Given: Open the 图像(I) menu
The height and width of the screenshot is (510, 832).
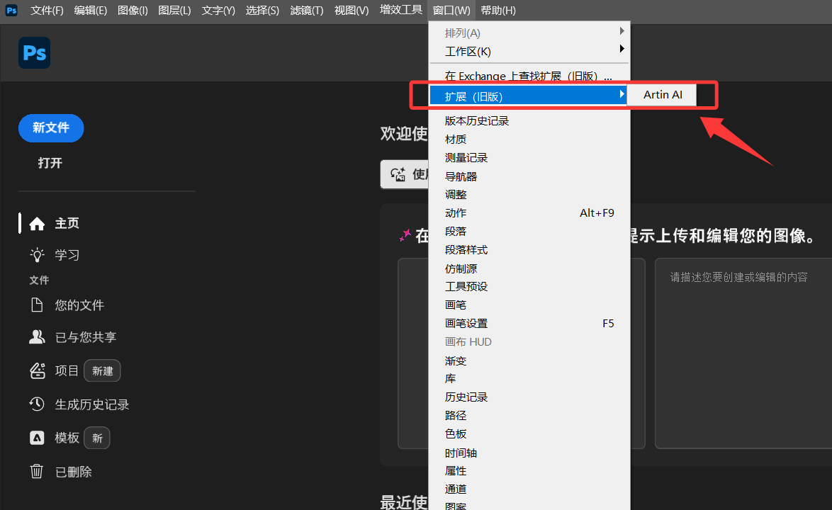Looking at the screenshot, I should [x=133, y=10].
